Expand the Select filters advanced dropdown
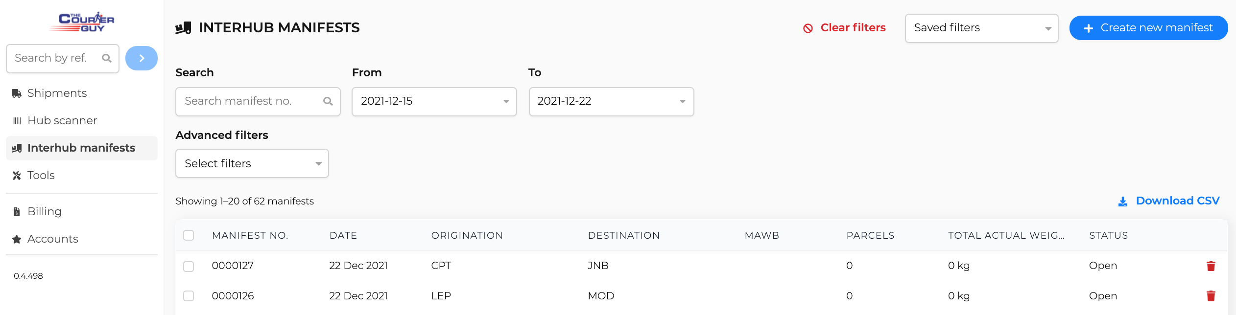This screenshot has height=315, width=1236. [252, 163]
